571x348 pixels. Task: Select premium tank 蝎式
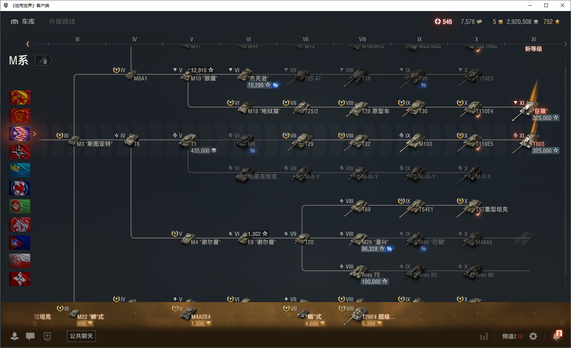[305, 317]
